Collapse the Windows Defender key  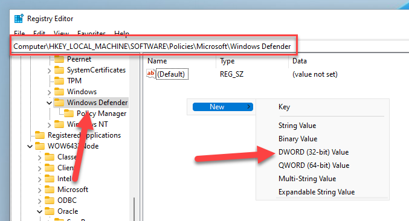(x=49, y=103)
